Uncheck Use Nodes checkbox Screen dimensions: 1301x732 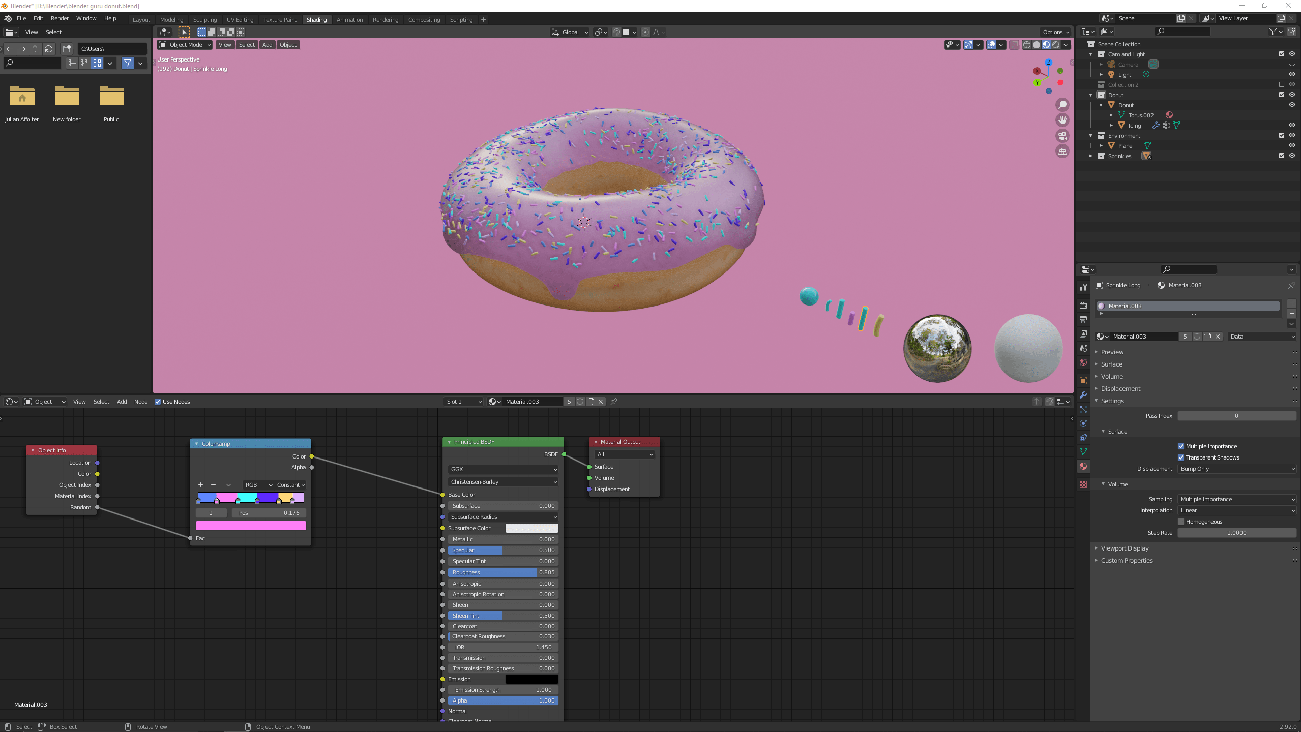(x=158, y=402)
